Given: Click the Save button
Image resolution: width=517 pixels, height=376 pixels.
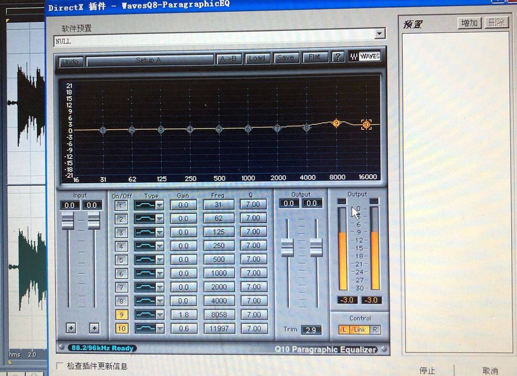Looking at the screenshot, I should tap(285, 58).
